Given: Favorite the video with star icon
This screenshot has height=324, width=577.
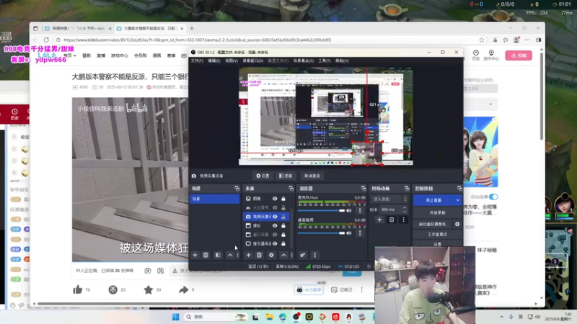Looking at the screenshot, I should [149, 289].
